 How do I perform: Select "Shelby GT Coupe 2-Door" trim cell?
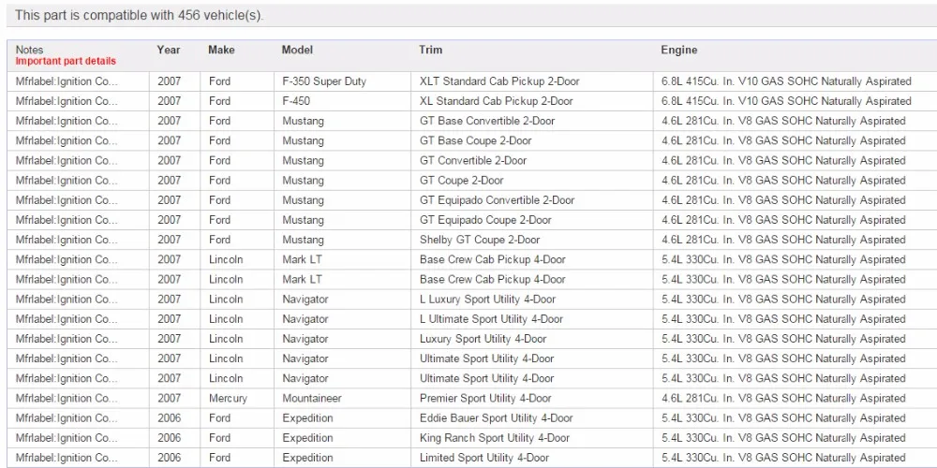[480, 240]
